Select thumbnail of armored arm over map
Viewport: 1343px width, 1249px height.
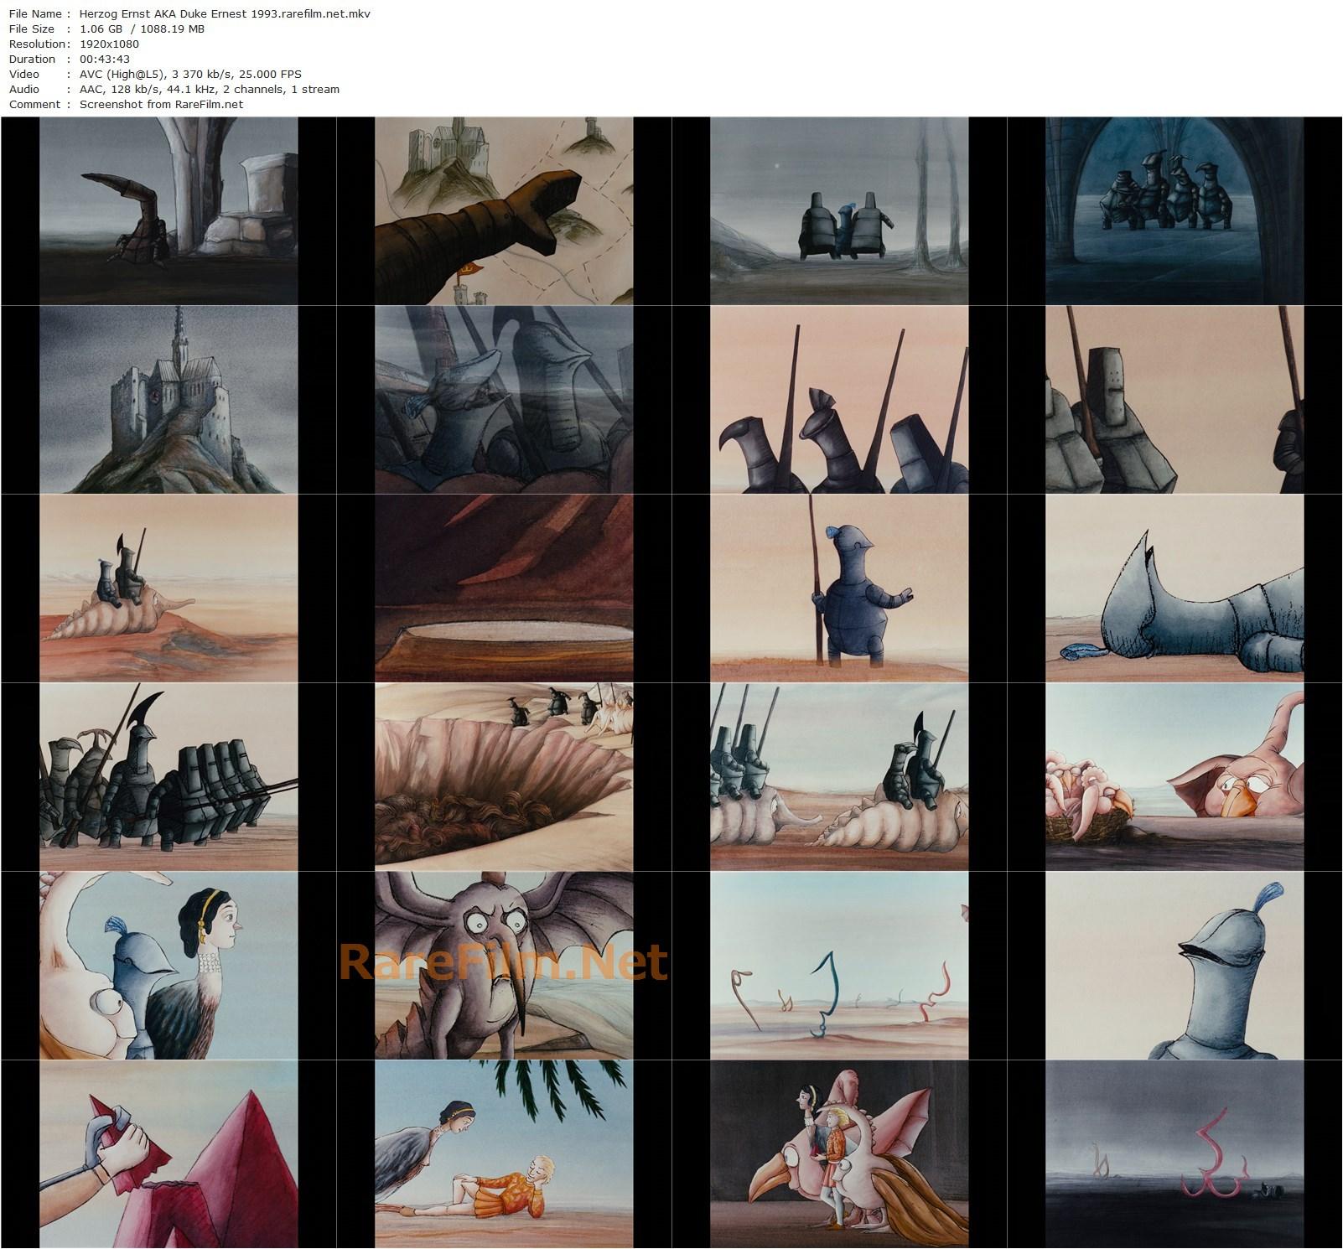(x=504, y=210)
